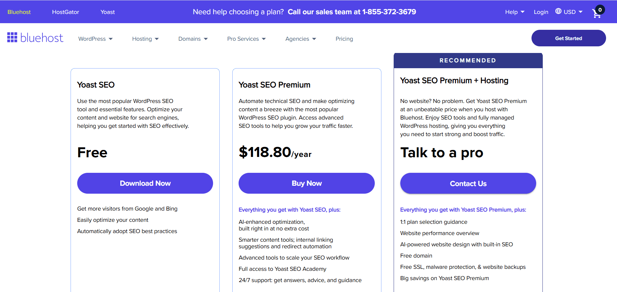Image resolution: width=617 pixels, height=292 pixels.
Task: Click the Login link
Action: [x=541, y=12]
